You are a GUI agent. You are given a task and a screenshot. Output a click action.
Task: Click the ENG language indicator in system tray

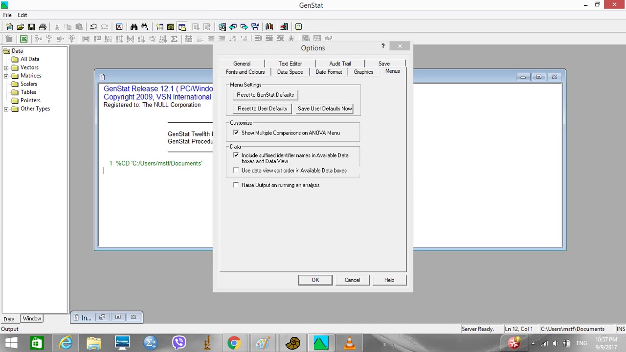coord(581,343)
